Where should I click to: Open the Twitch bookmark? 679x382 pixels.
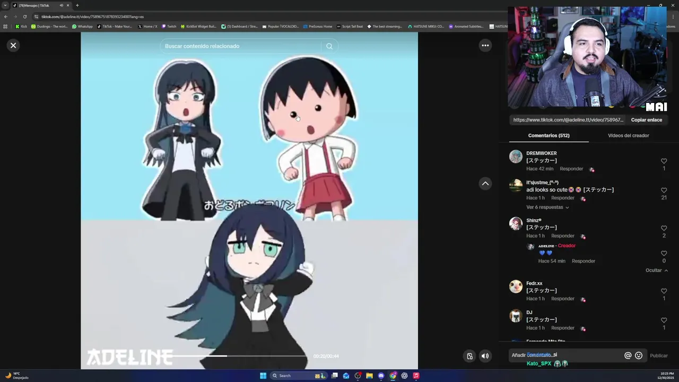(x=169, y=27)
